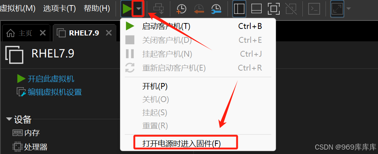Toggle the Unity mode icon
Screen dimensions: 378x154
pyautogui.click(x=291, y=9)
